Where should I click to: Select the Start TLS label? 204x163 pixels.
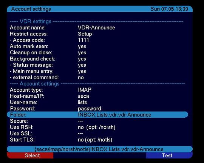click(22, 140)
